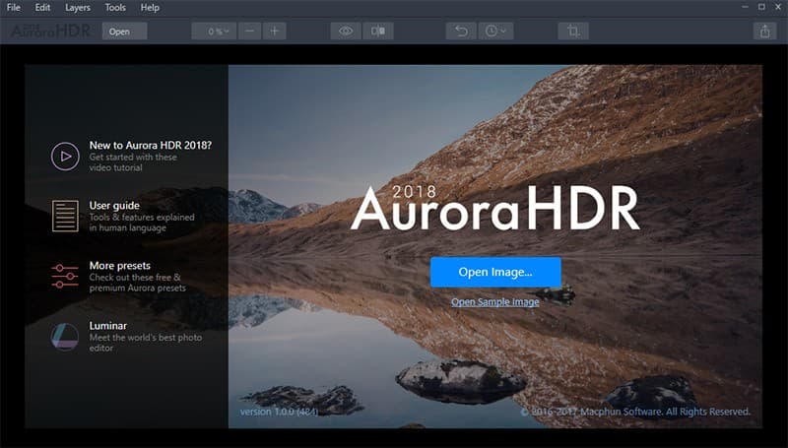Click the share/export icon
Image resolution: width=788 pixels, height=448 pixels.
(x=765, y=32)
